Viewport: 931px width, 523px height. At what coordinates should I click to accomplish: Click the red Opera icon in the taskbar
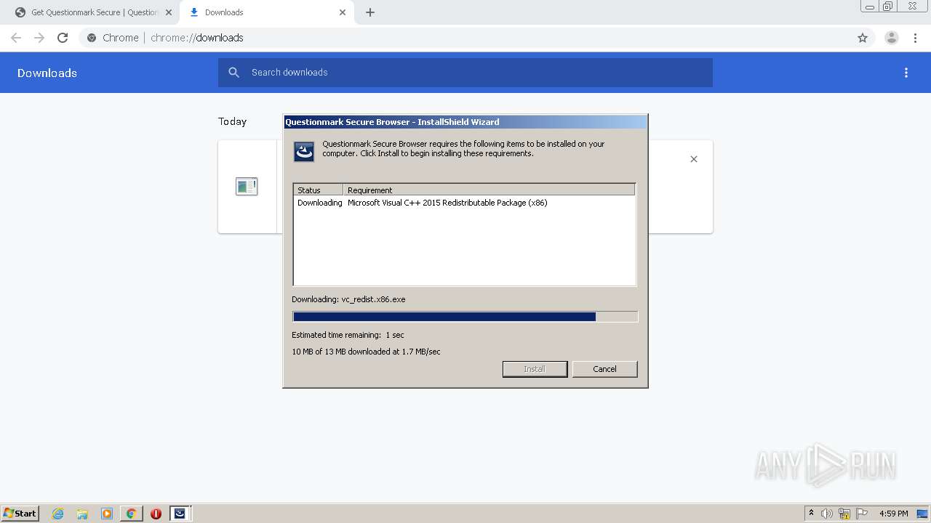click(x=156, y=514)
